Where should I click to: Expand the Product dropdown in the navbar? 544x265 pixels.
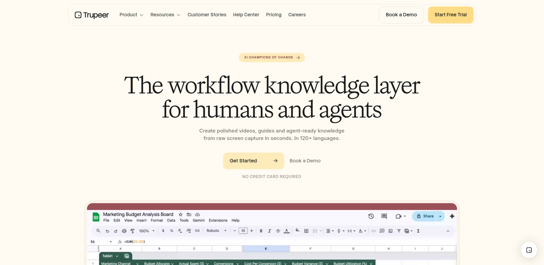(x=131, y=15)
